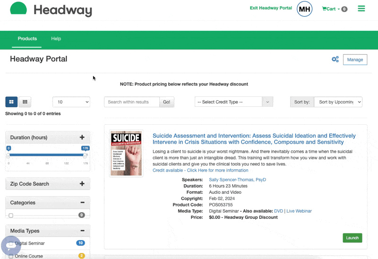Check the Online Course filter
Image resolution: width=378 pixels, height=259 pixels.
pos(11,256)
